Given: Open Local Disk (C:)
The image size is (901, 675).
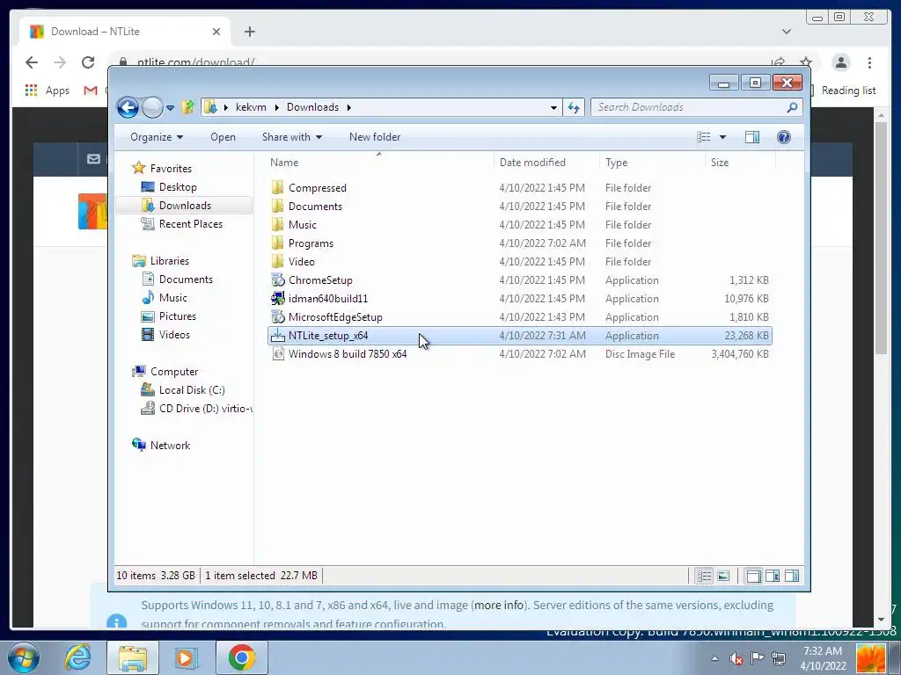Looking at the screenshot, I should click(191, 389).
